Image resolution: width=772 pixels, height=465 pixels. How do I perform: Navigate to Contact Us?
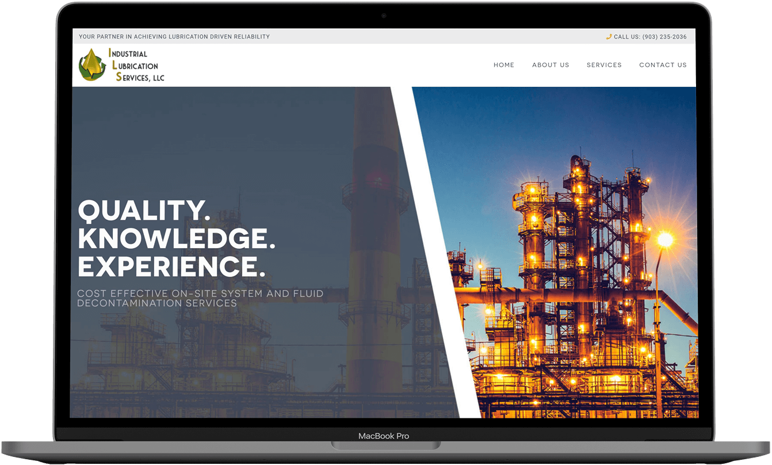tap(663, 65)
